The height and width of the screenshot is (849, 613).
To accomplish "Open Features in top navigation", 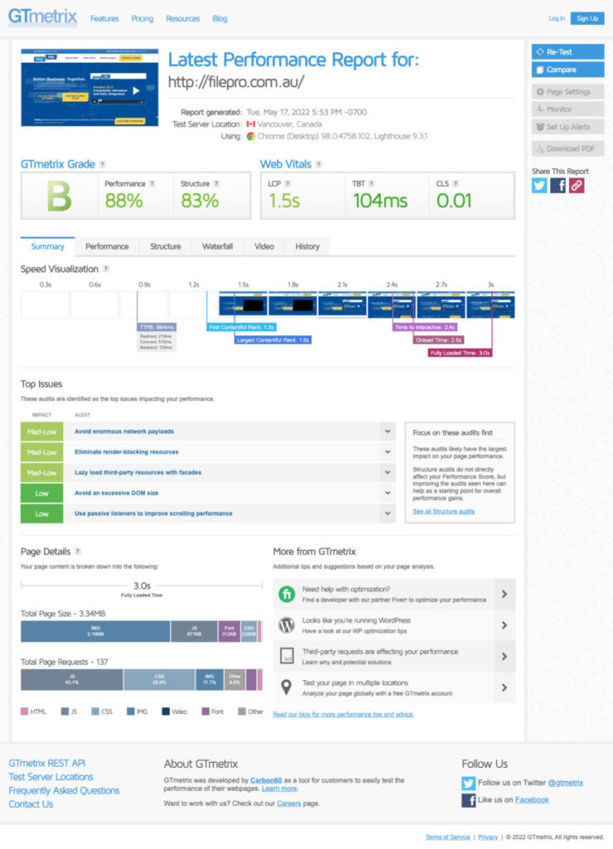I will 105,18.
